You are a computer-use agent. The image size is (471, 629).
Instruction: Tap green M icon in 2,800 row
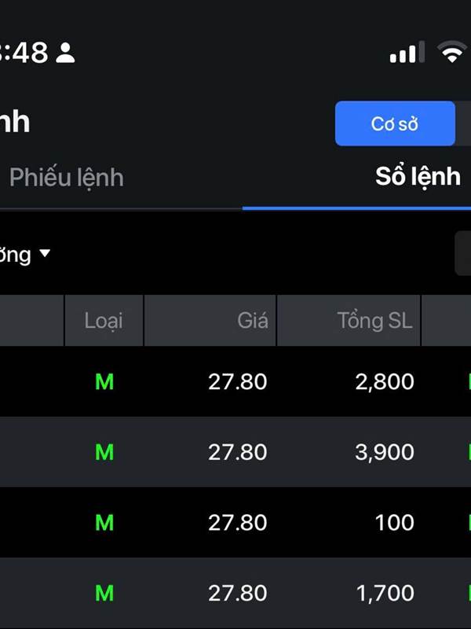104,382
